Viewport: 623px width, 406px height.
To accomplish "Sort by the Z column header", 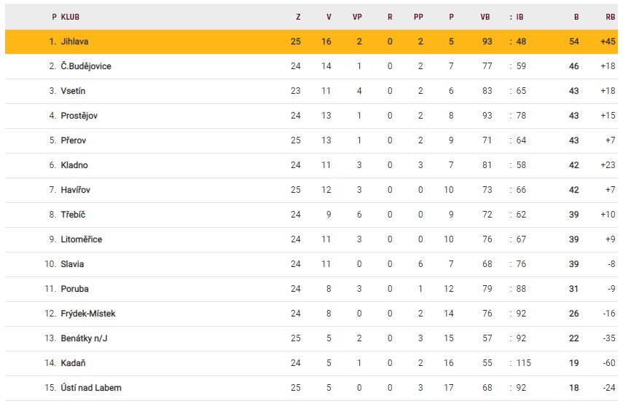I will tap(298, 17).
